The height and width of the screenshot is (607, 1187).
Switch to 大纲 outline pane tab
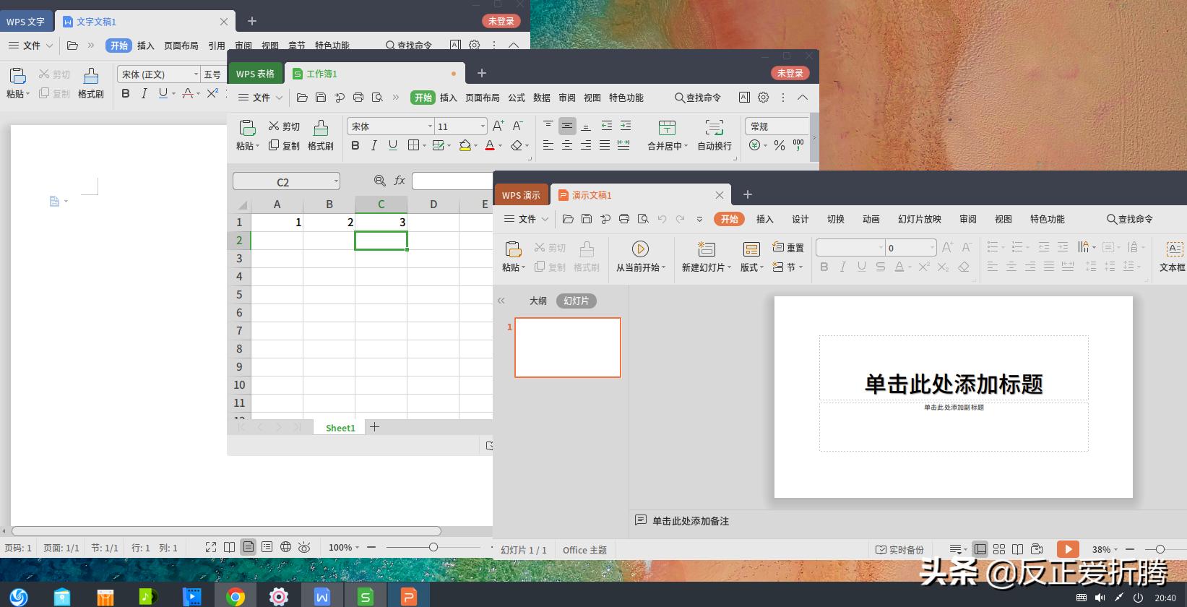(x=538, y=301)
